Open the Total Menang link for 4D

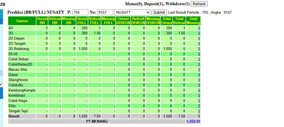pyautogui.click(x=199, y=28)
